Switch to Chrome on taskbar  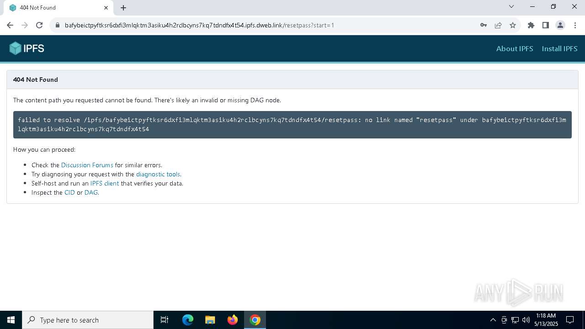[x=255, y=320]
